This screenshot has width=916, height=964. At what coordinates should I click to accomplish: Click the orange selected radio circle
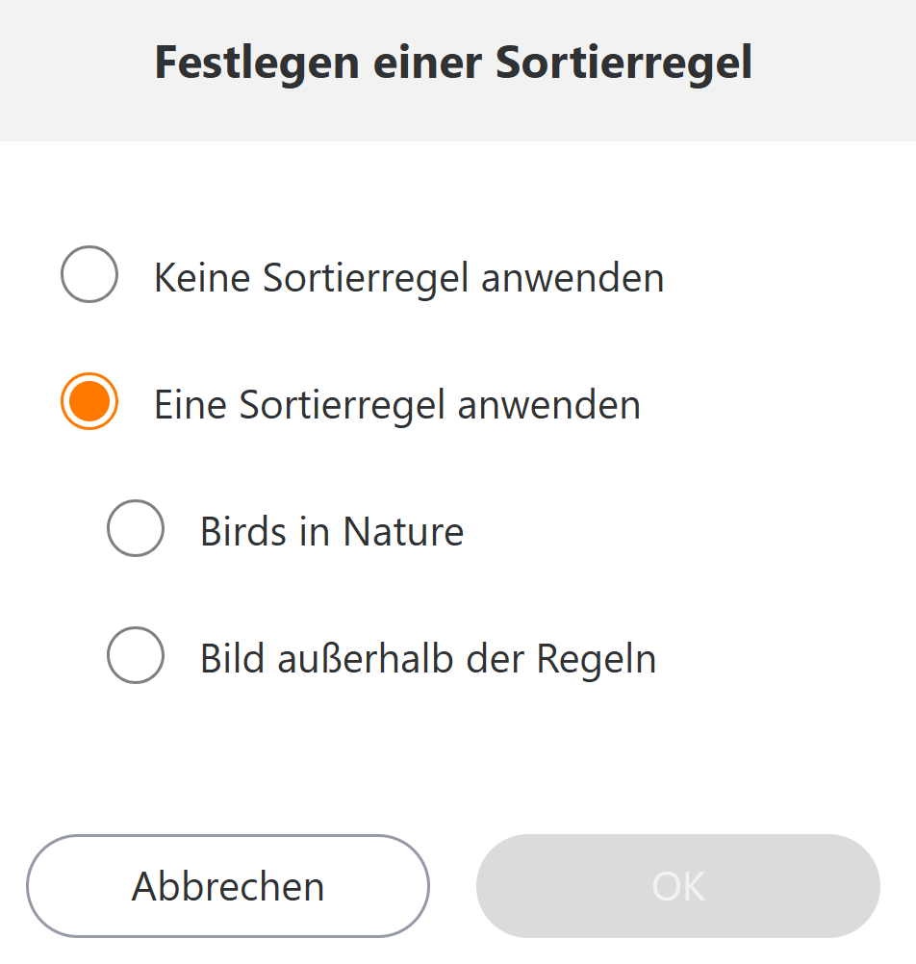[89, 401]
